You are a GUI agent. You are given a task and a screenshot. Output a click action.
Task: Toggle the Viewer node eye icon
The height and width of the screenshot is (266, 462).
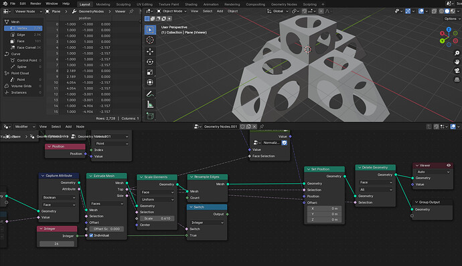tap(449, 165)
